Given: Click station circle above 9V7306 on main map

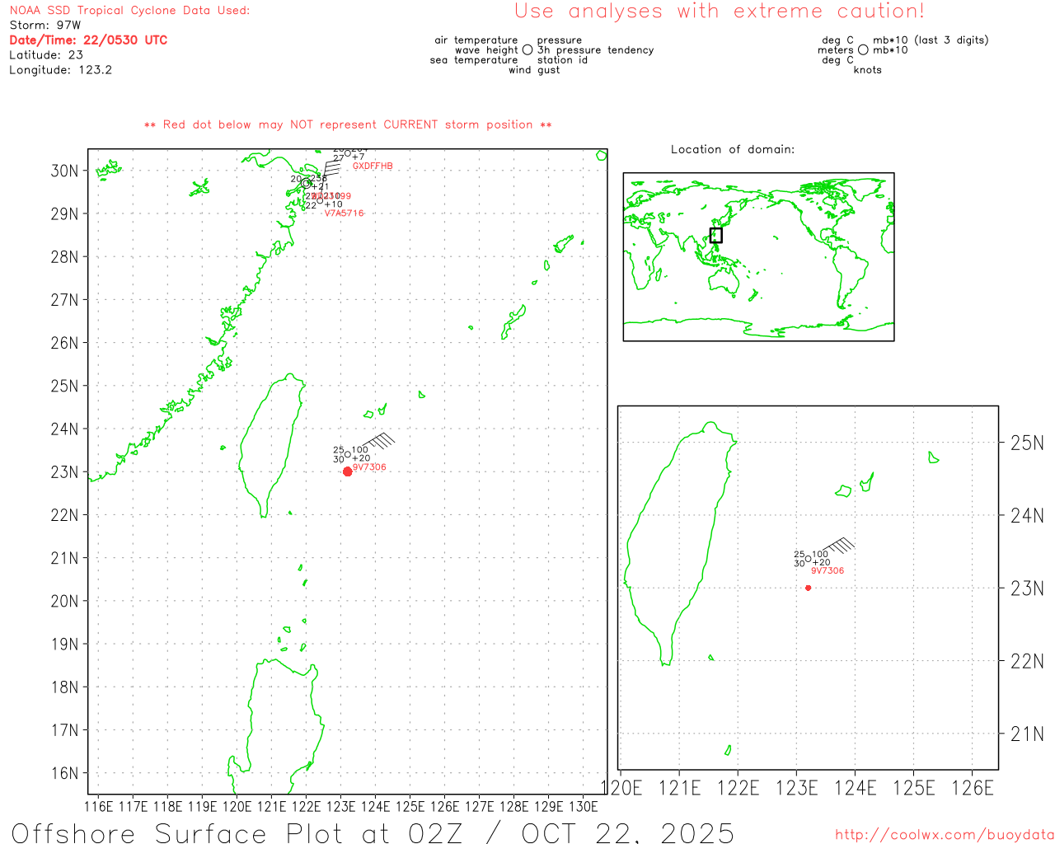Looking at the screenshot, I should coord(348,454).
